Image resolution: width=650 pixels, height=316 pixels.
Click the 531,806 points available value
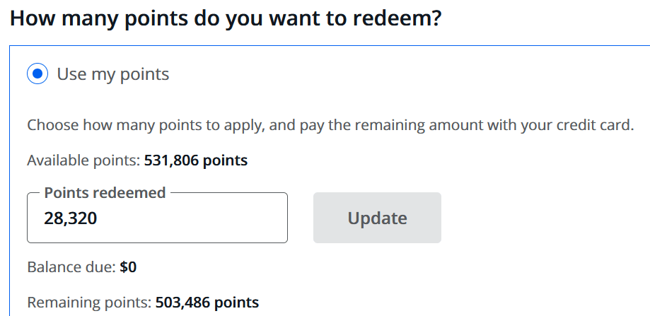point(196,160)
